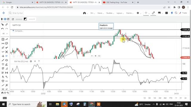
Task: Click the Enter Symbol search field
Action: click(x=16, y=13)
